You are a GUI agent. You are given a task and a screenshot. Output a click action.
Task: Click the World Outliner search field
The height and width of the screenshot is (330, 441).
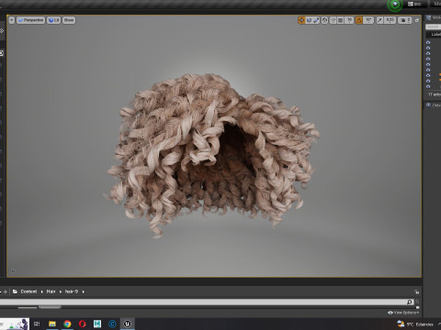click(434, 27)
